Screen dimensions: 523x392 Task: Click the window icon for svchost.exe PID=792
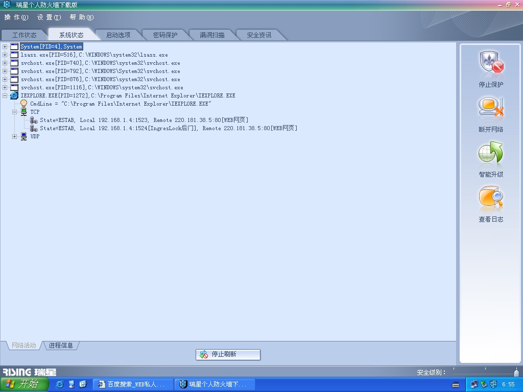[x=14, y=71]
